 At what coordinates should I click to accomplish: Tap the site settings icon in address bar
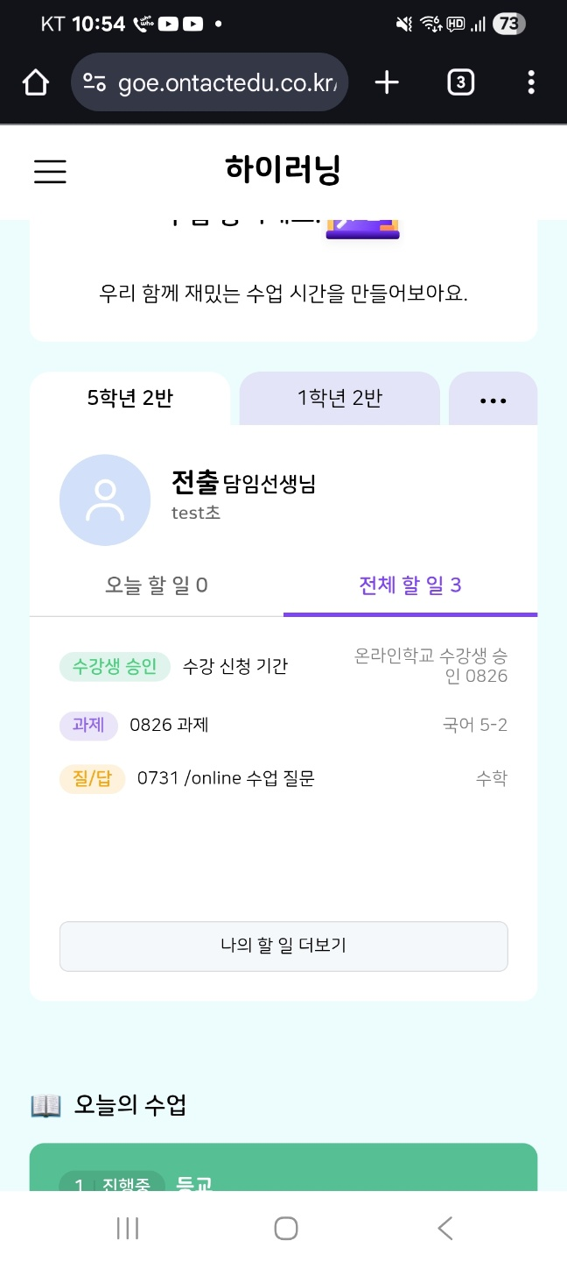pyautogui.click(x=94, y=82)
